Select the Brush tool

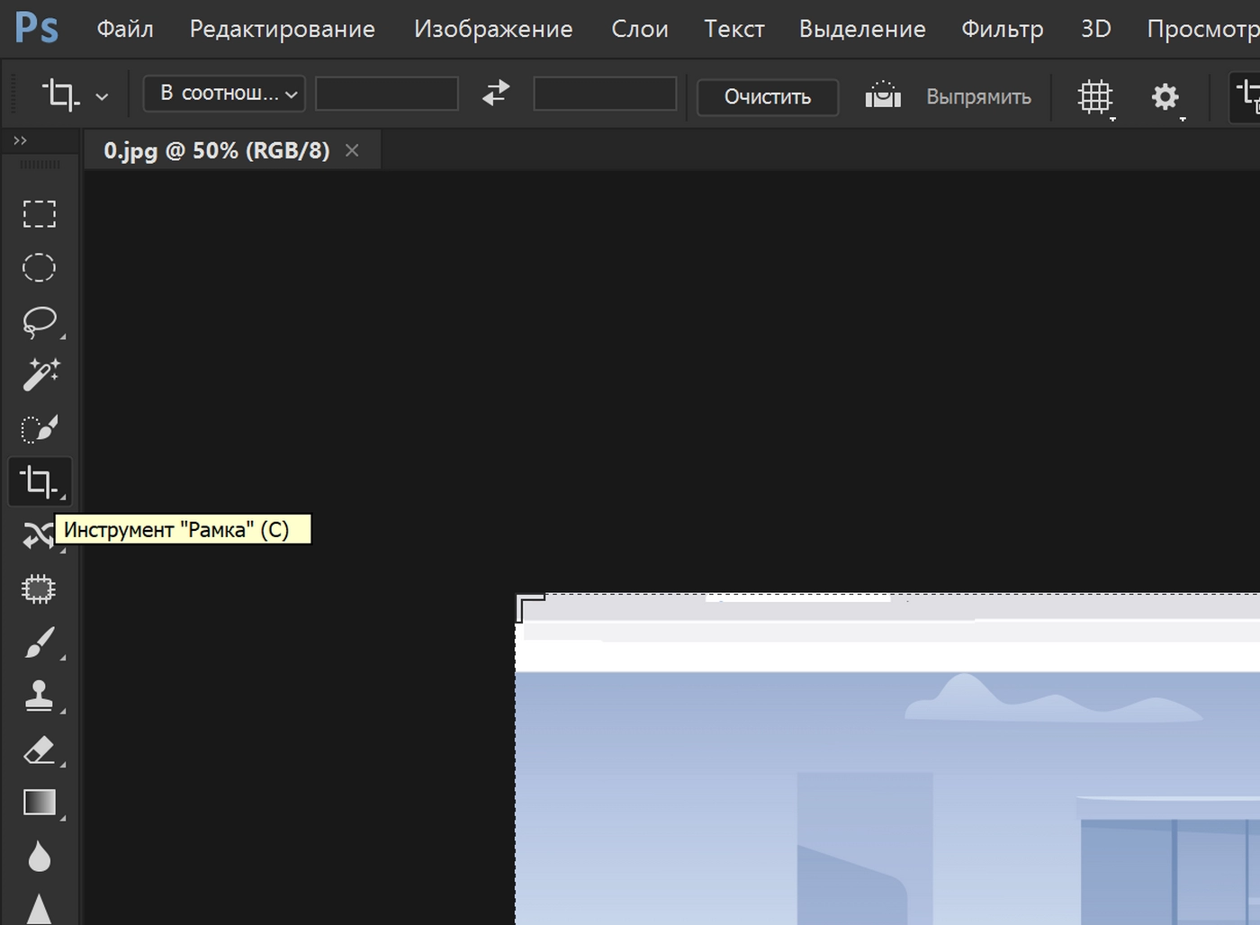click(39, 642)
